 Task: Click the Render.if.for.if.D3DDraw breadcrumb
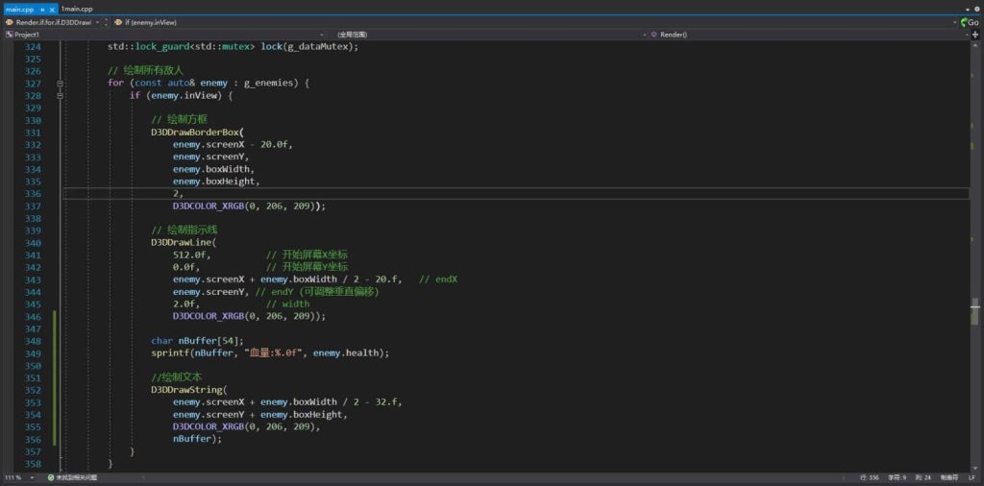tap(53, 21)
